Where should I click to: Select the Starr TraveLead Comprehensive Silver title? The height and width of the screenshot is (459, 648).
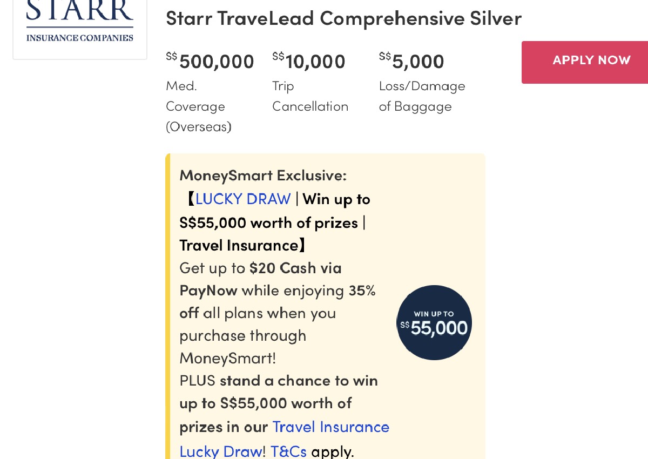coord(343,18)
